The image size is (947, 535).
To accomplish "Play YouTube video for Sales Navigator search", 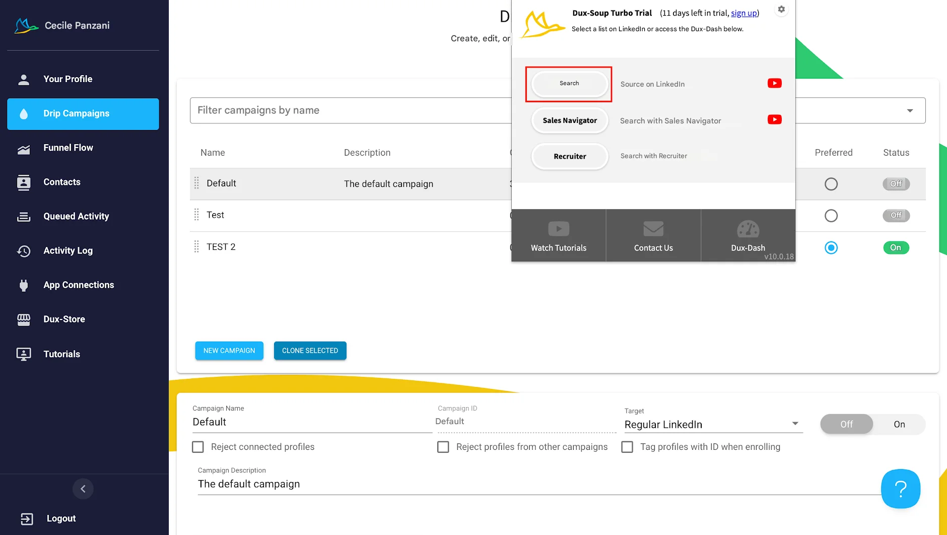I will (775, 119).
